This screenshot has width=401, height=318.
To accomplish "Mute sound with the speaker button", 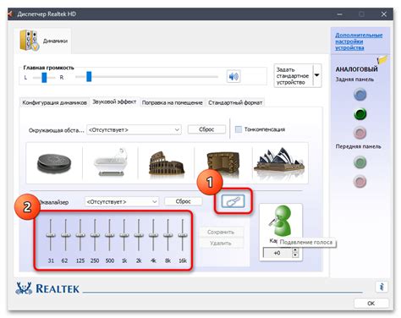I will tap(233, 76).
